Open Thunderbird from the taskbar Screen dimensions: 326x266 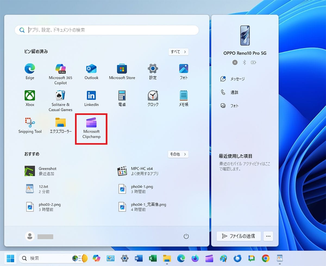237,258
